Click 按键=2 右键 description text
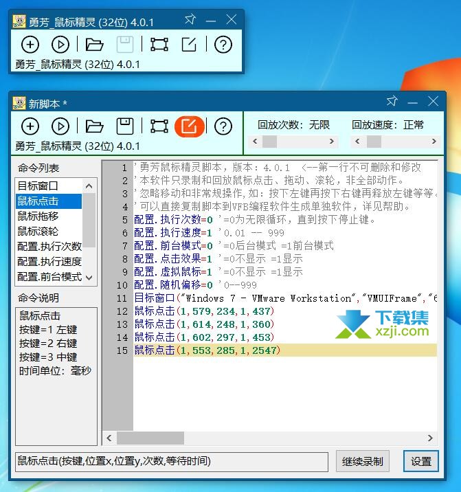This screenshot has width=461, height=492. (48, 344)
